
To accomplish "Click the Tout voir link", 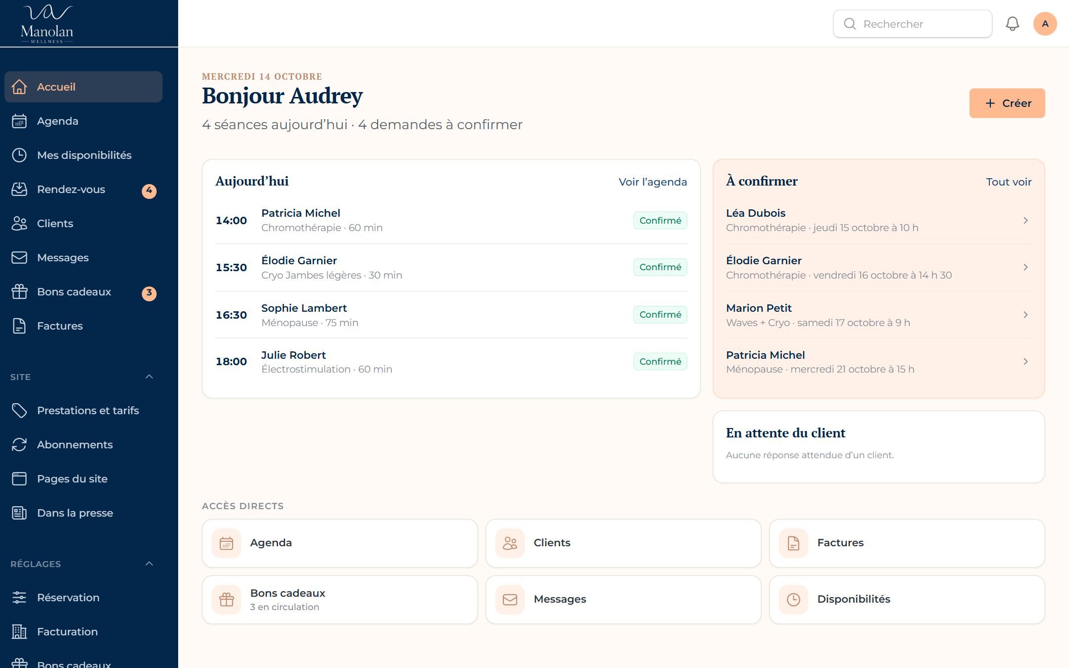I will (x=1009, y=182).
